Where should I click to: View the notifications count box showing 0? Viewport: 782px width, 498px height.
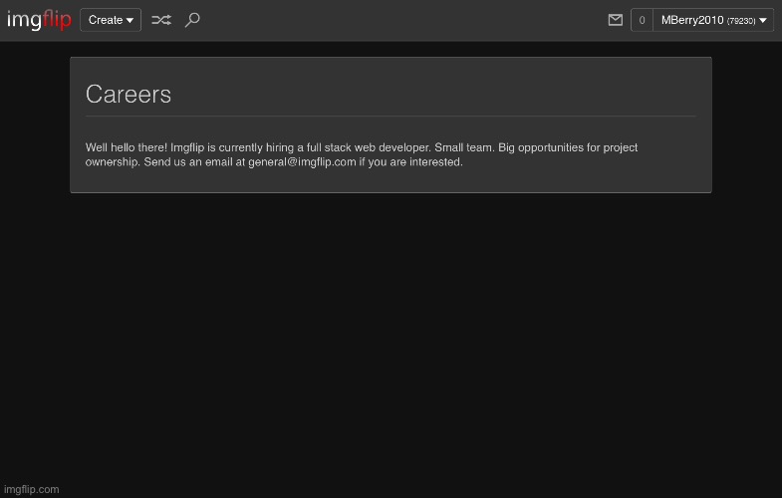tap(642, 20)
